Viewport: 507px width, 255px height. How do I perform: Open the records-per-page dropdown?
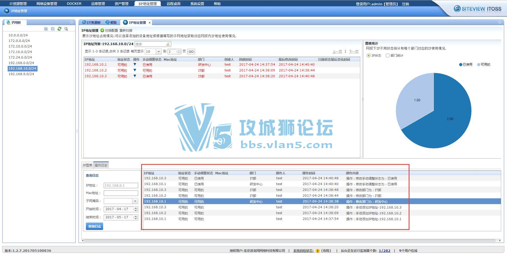pos(159,52)
